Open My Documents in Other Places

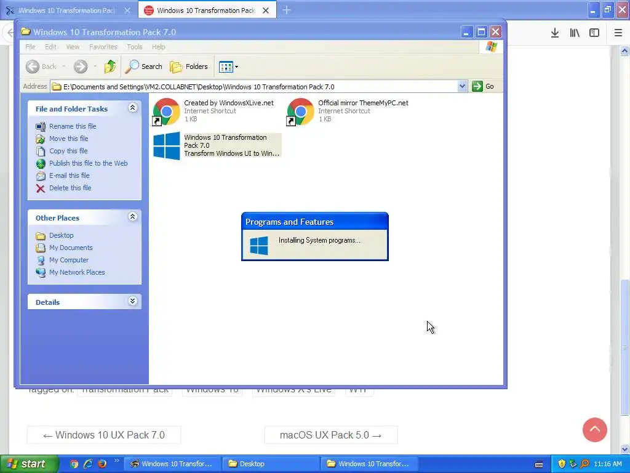[71, 248]
